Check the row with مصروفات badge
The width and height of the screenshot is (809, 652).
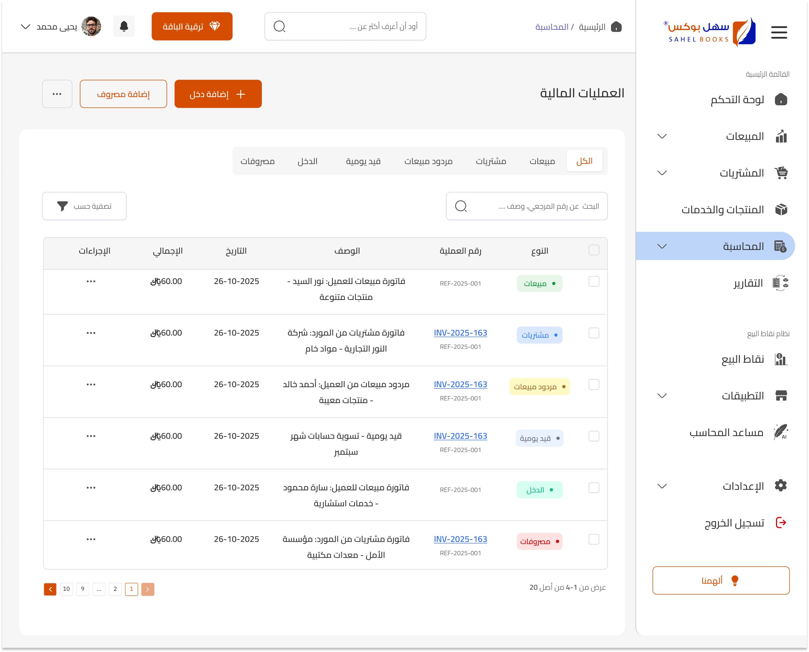tap(594, 539)
